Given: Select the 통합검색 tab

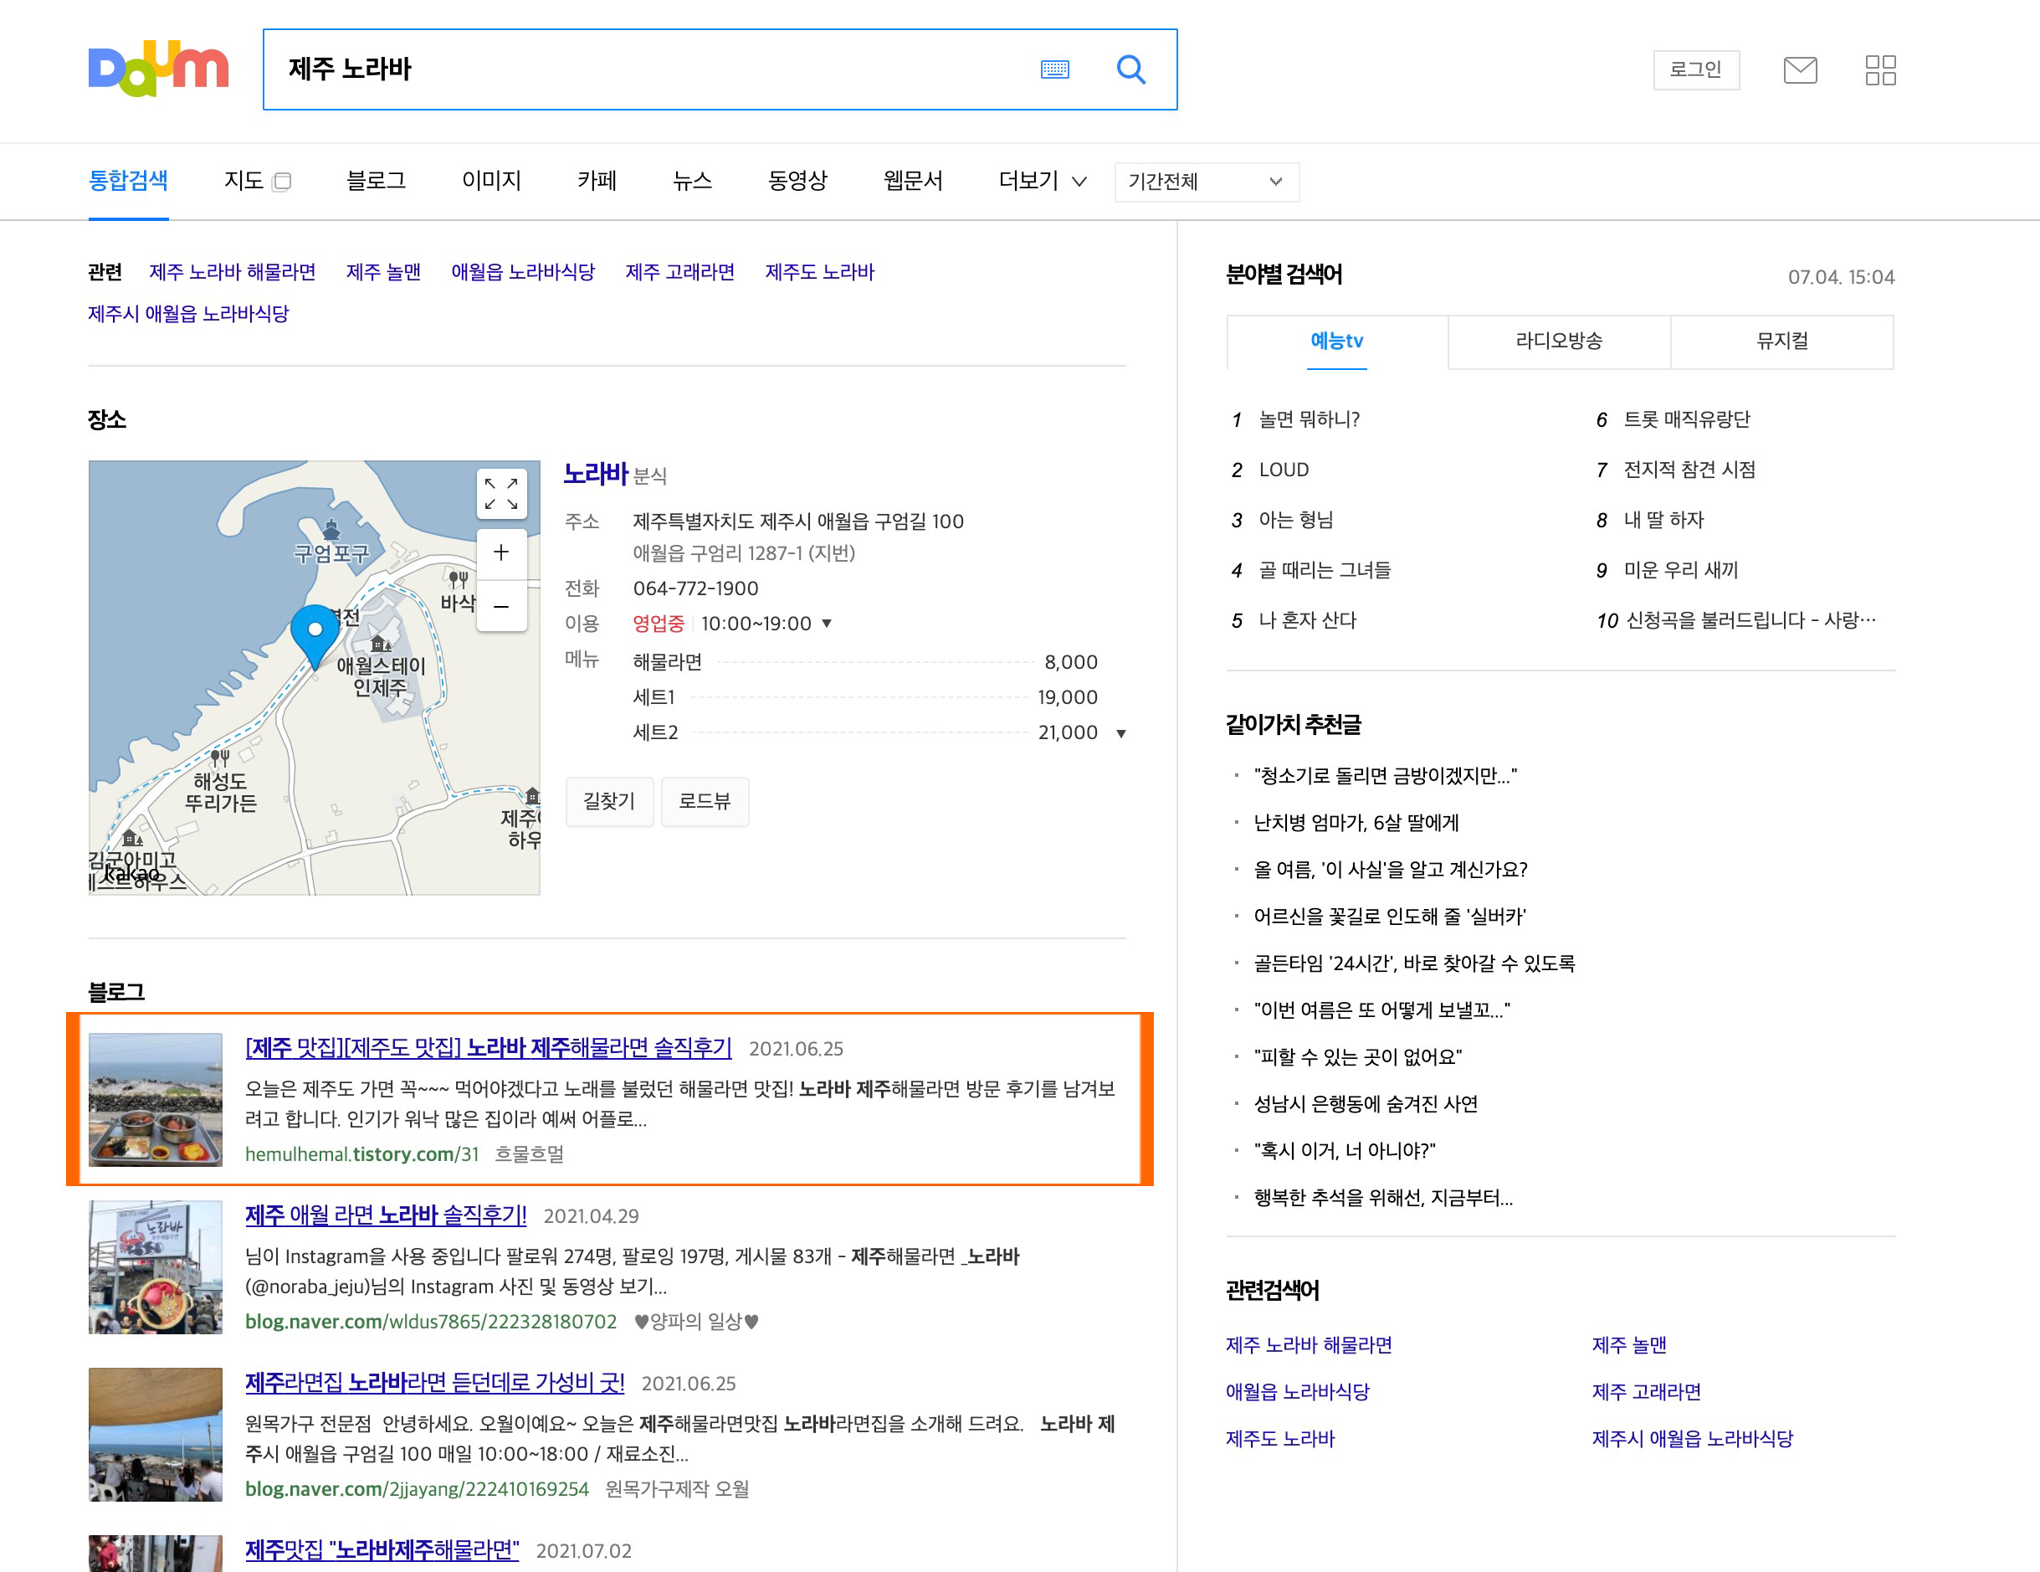Looking at the screenshot, I should 128,180.
